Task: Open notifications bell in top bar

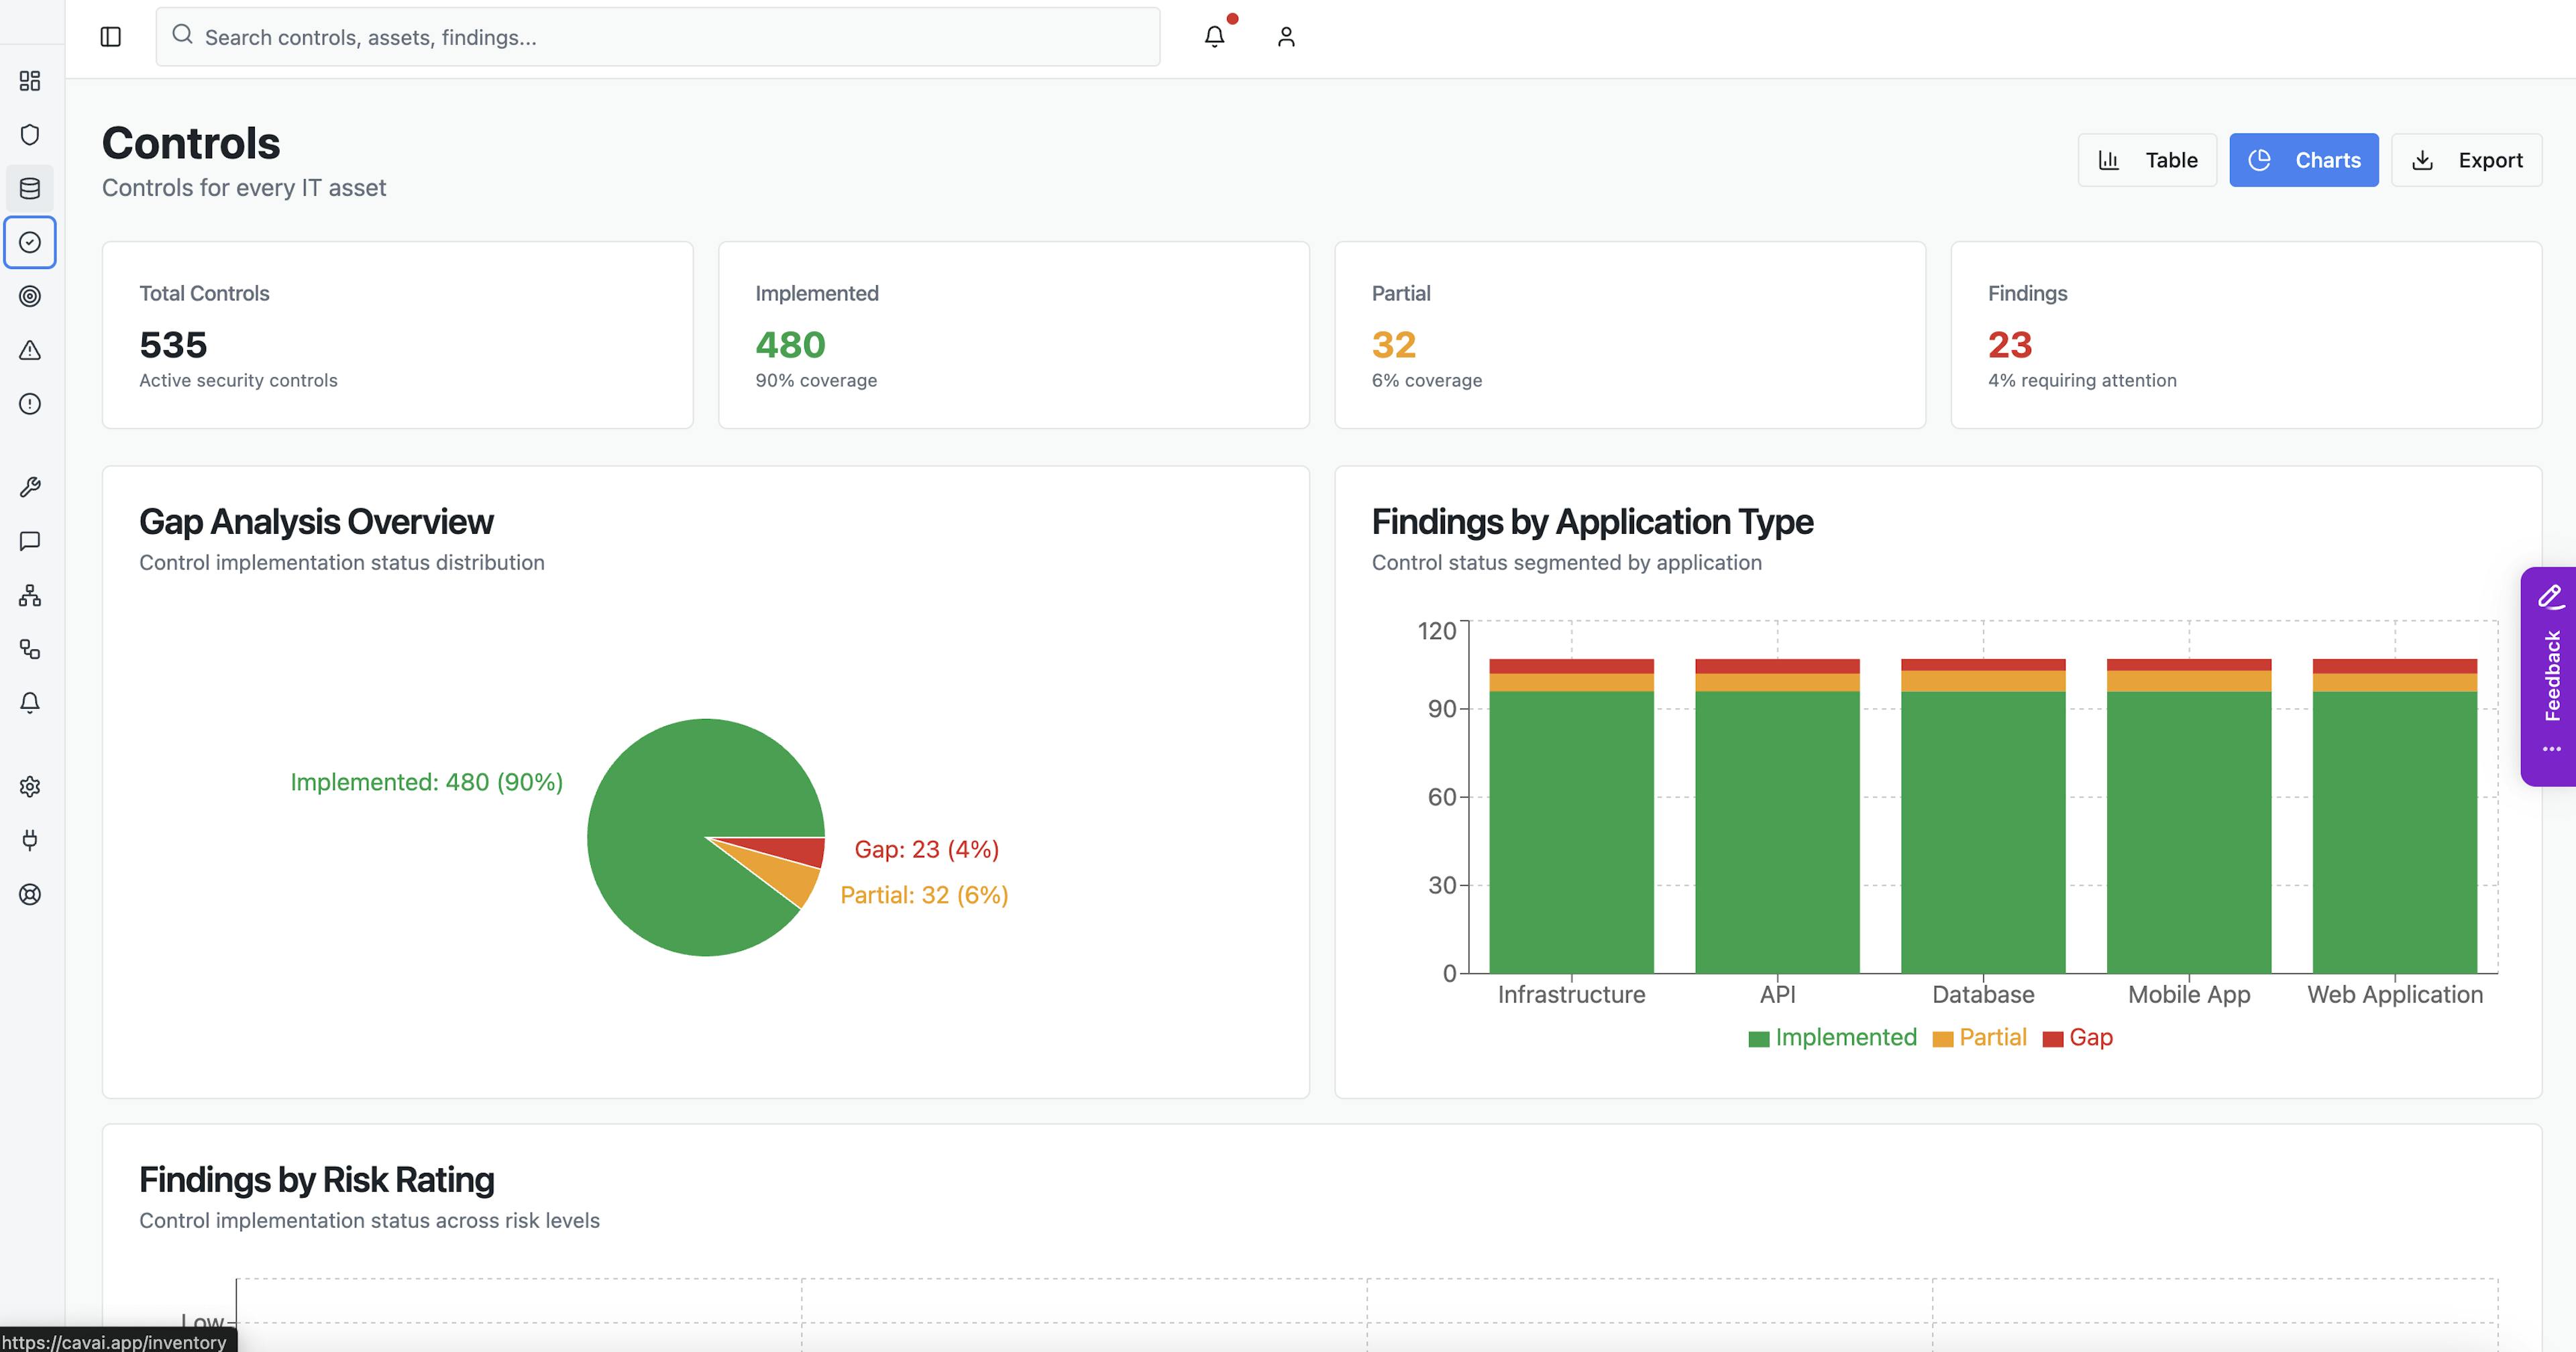Action: click(1214, 37)
